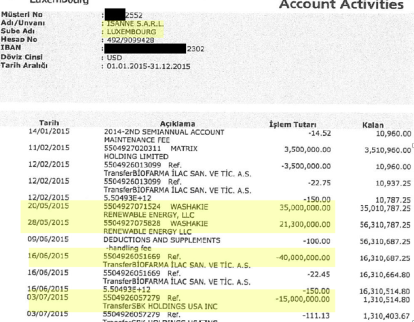Image resolution: width=414 pixels, height=322 pixels.
Task: Click the balance "3,510,960.00"
Action: [x=388, y=150]
